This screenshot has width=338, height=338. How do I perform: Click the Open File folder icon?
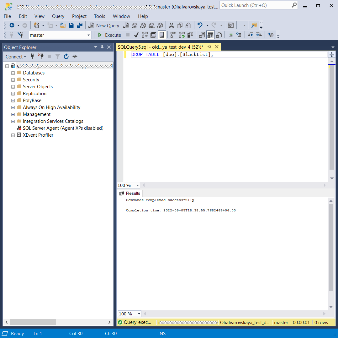pos(62,25)
